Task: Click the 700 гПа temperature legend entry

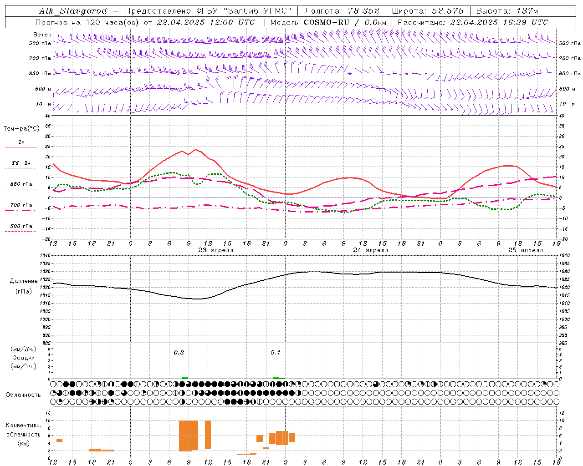Action: pyautogui.click(x=21, y=205)
